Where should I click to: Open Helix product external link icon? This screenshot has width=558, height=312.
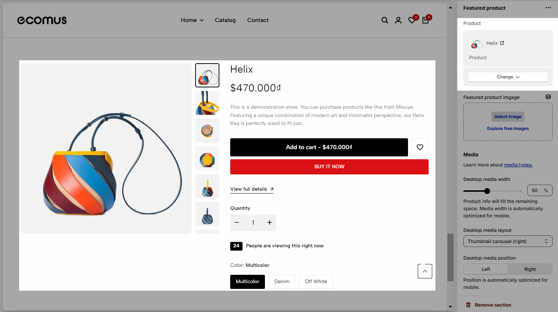coord(502,43)
